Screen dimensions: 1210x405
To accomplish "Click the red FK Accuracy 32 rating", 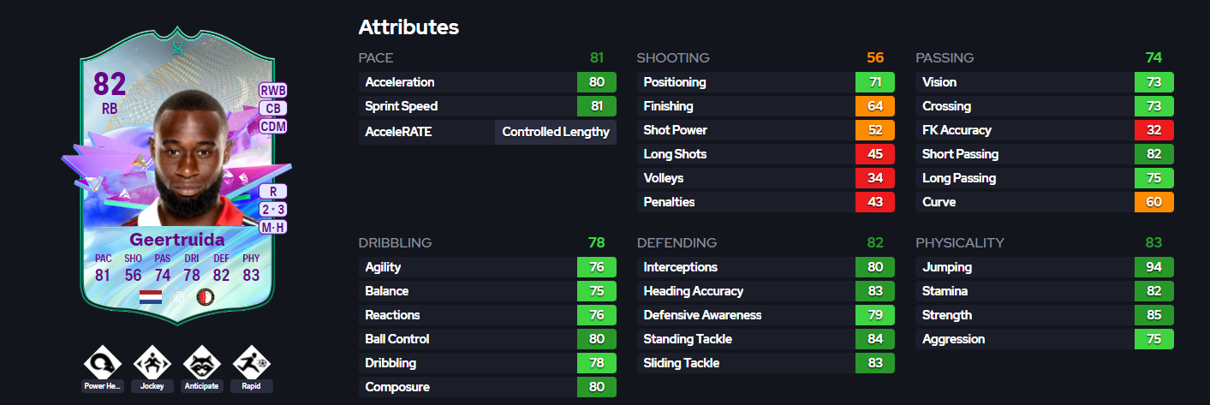I will 1153,130.
